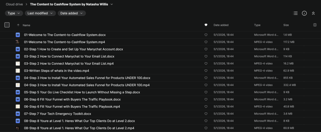
Task: Select 05-Step 5 Your Go Live Checklist.docx
Action: pyautogui.click(x=82, y=92)
